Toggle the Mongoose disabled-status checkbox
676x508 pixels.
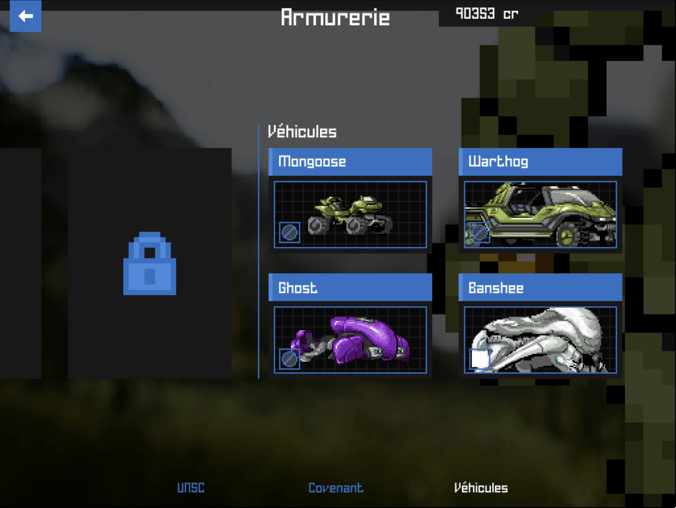click(x=289, y=232)
